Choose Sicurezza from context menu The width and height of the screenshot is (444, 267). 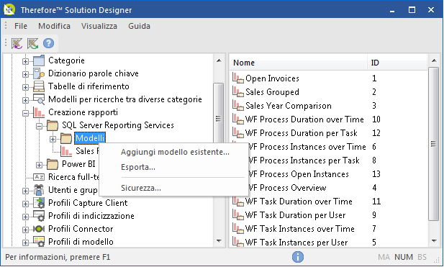(175, 188)
